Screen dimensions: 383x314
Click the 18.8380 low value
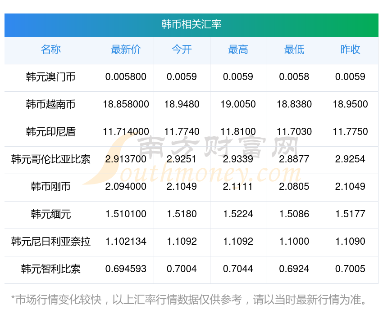point(294,104)
